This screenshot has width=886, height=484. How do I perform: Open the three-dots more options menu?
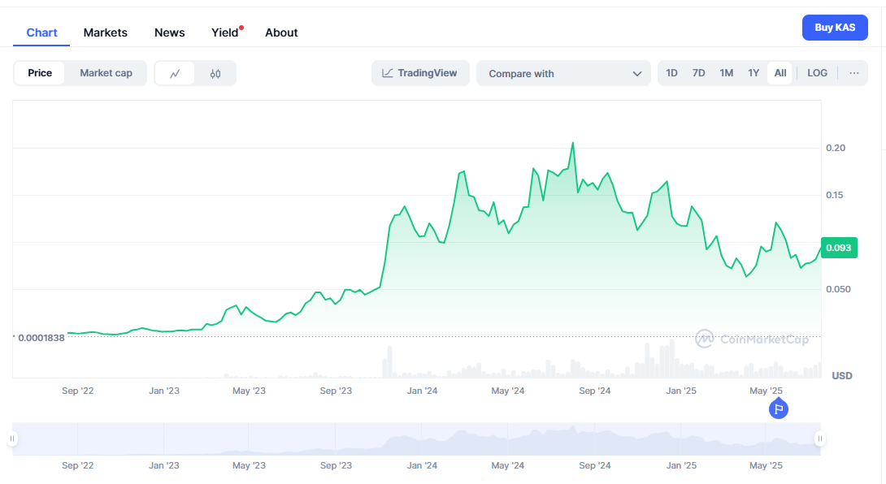click(853, 73)
